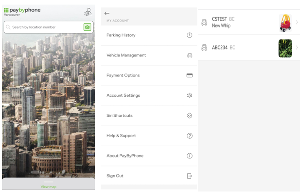The height and width of the screenshot is (194, 306).
Task: Open Account Settings menu item
Action: [x=149, y=96]
